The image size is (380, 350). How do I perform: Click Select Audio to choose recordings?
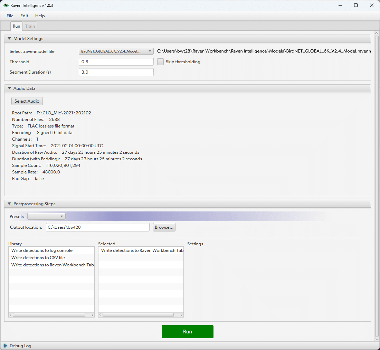[27, 101]
